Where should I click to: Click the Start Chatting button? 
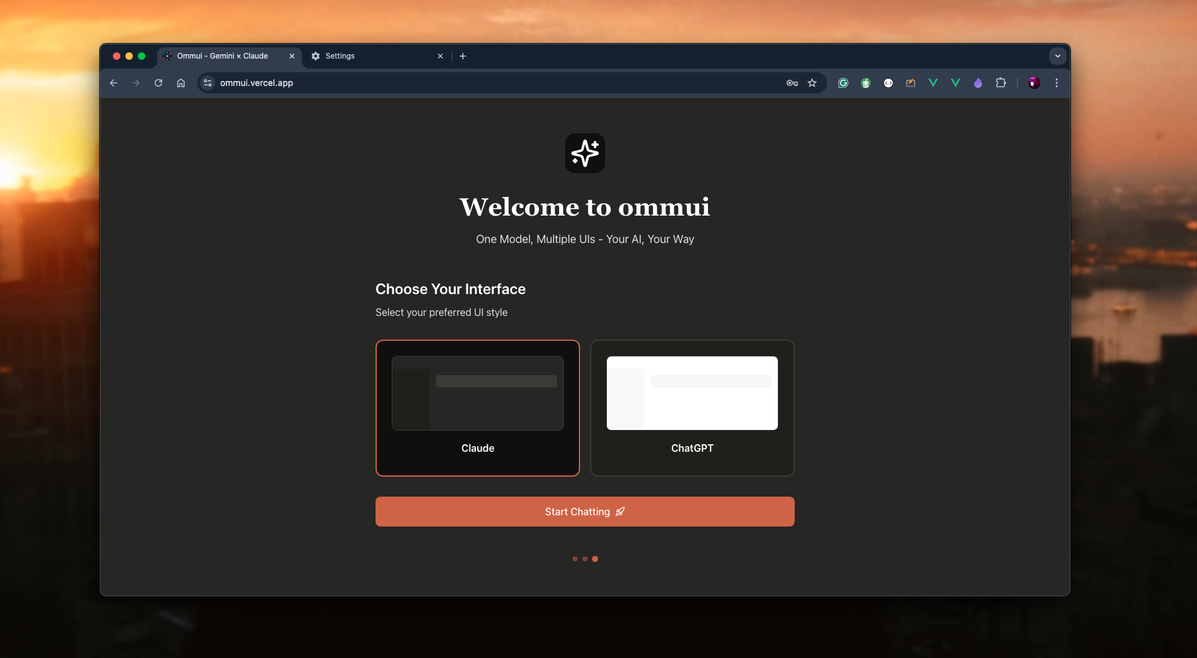tap(584, 512)
